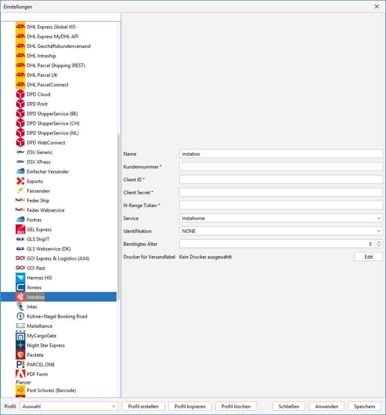The width and height of the screenshot is (386, 415).
Task: Select GLS ShipIT in the carrier list
Action: (38, 239)
